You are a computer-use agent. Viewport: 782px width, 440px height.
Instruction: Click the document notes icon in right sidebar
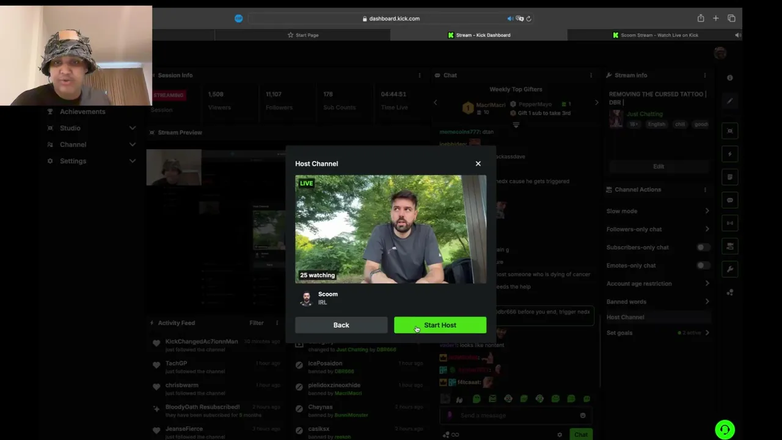[x=729, y=177]
